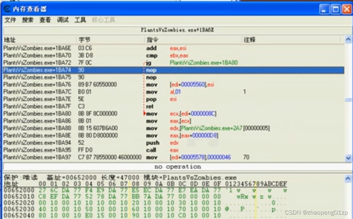Viewport: 353px width, 219px height.
Task: Click hex dump address 00652010
Action: coord(19,197)
